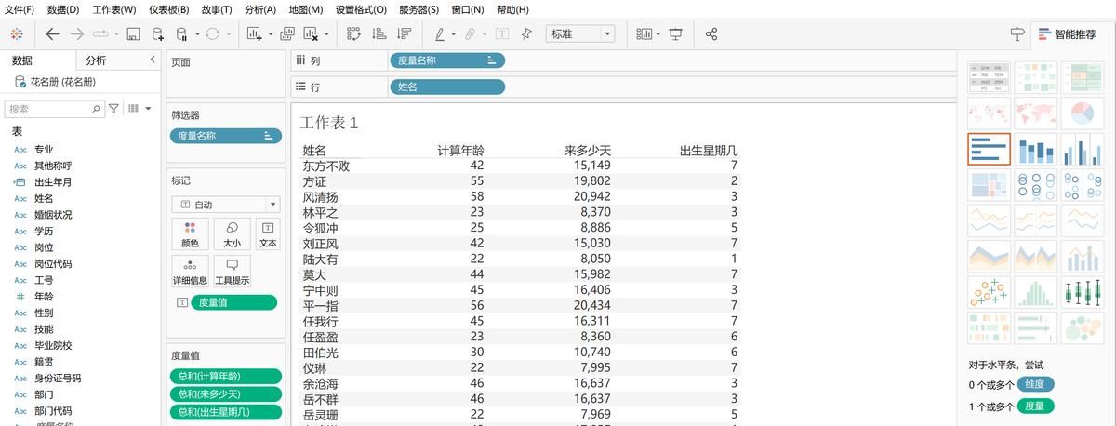Click the 计算年龄 column header
Screen dimensions: 1116x426
(x=461, y=150)
